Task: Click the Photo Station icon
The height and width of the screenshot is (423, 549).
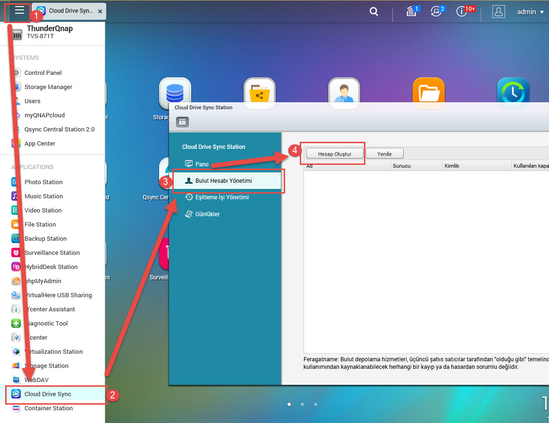Action: pos(16,182)
